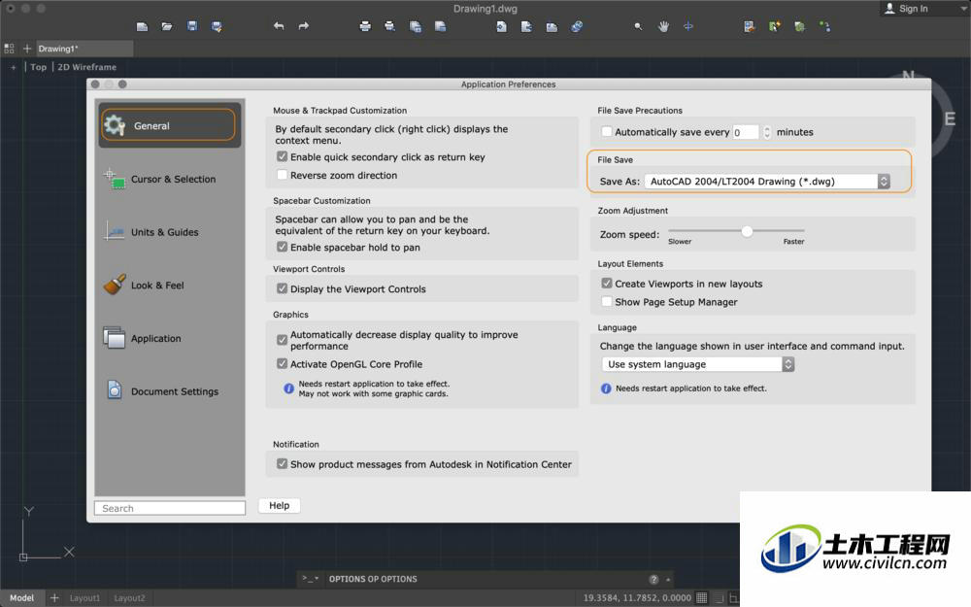Select the Zoom magnifier tool

(638, 26)
